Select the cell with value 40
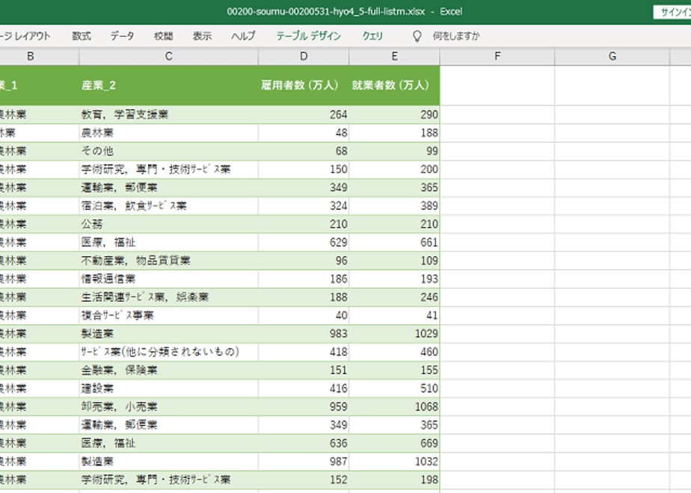Screen dimensions: 691x493 click(x=304, y=316)
